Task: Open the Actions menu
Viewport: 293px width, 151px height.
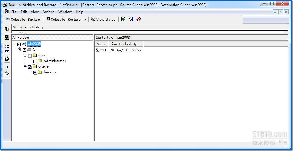Action: [x=49, y=12]
